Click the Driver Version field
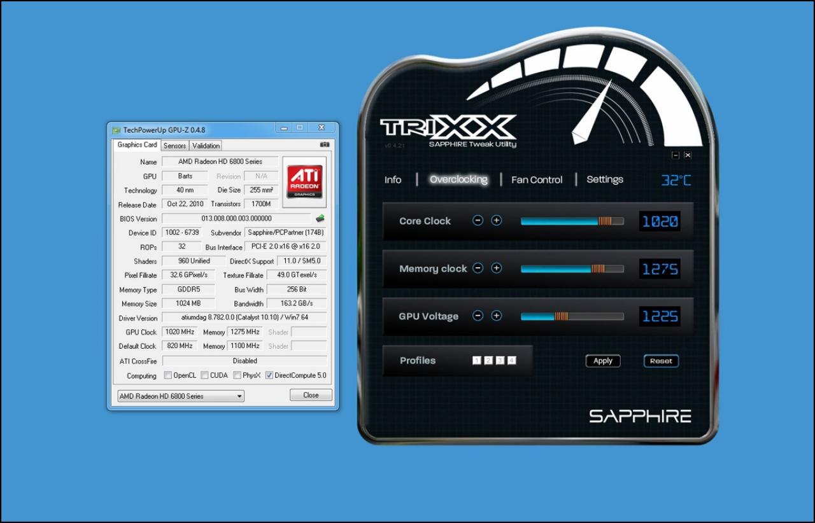The image size is (815, 523). click(x=244, y=317)
